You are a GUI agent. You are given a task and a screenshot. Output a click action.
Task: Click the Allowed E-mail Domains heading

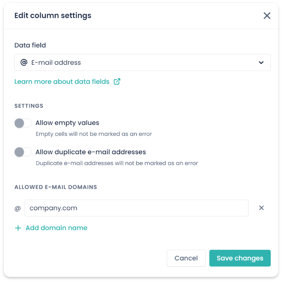coord(56,187)
